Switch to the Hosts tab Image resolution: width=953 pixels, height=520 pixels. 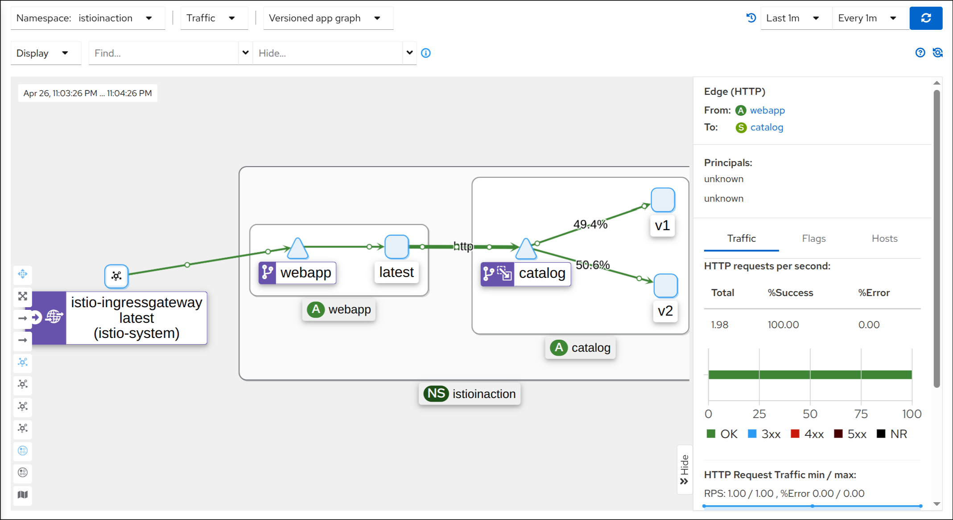tap(884, 239)
